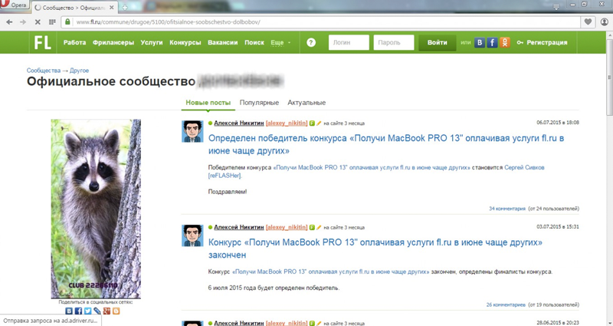
Task: Expand the Еще dropdown in navigation
Action: point(281,43)
